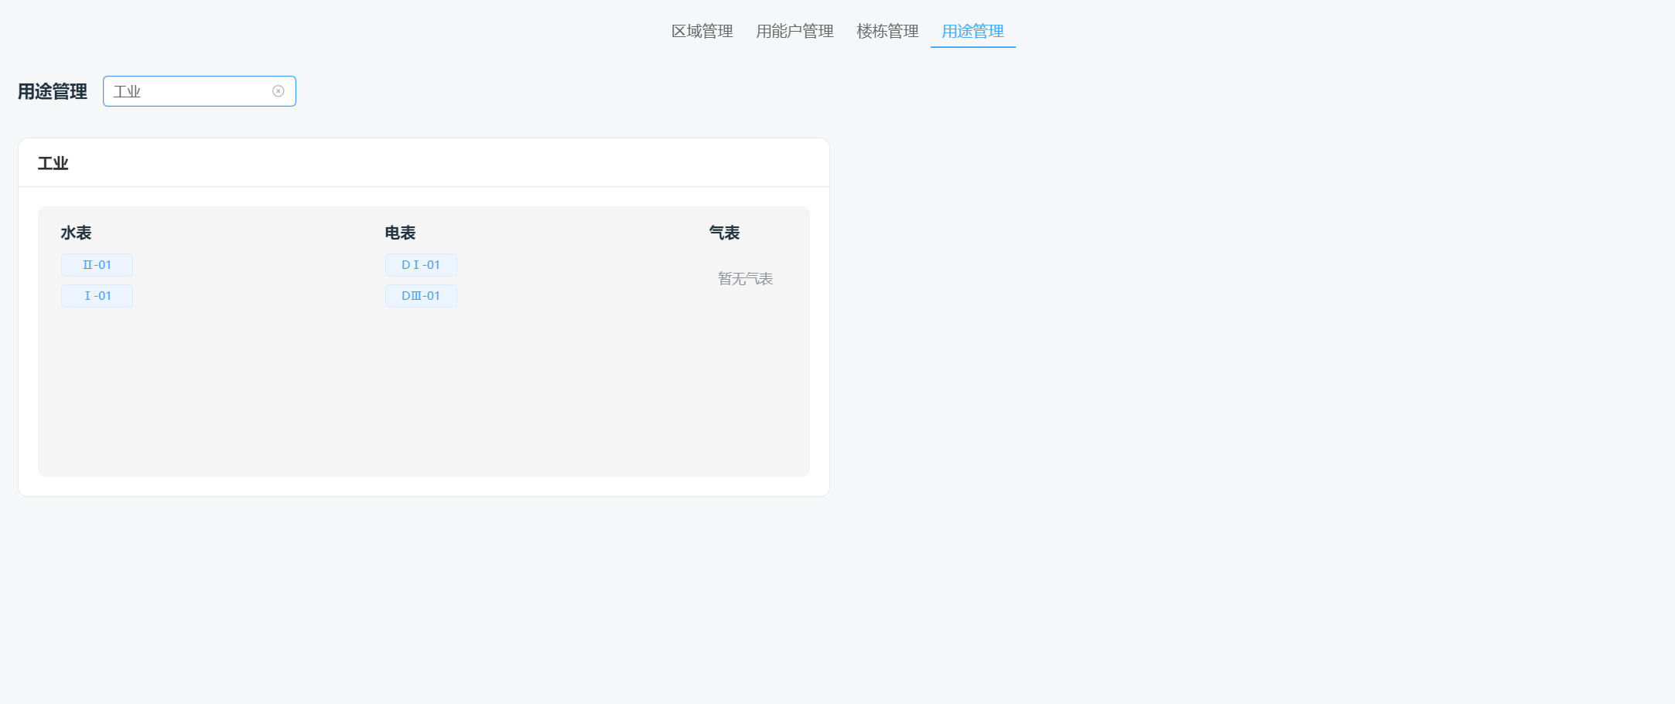1675x704 pixels.
Task: Click the DⅠ-01 electricity meter tag
Action: point(420,264)
